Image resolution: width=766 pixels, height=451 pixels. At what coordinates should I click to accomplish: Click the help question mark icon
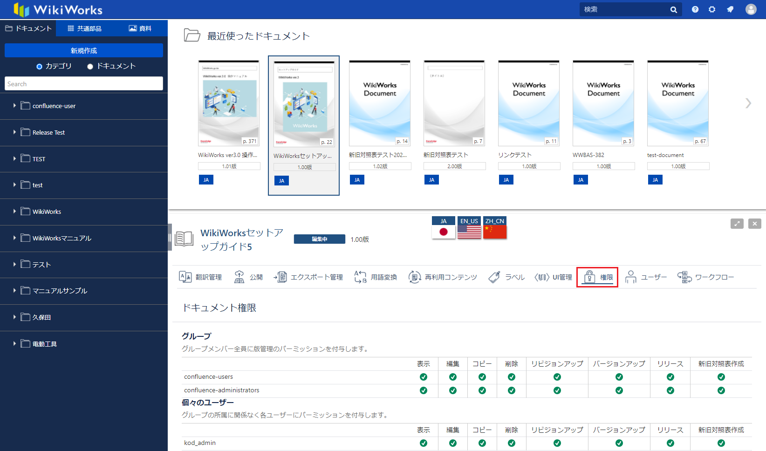(x=695, y=9)
